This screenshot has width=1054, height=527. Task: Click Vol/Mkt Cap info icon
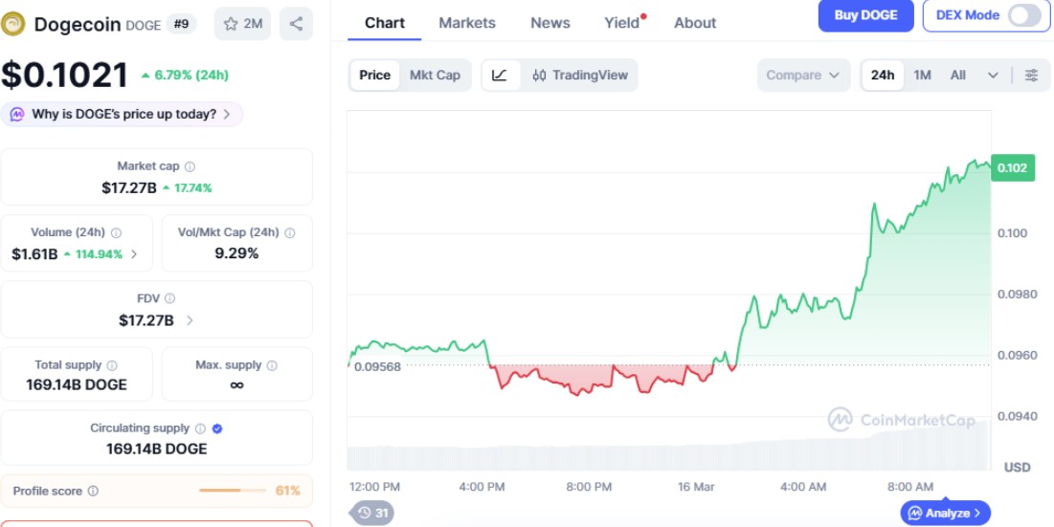(290, 233)
